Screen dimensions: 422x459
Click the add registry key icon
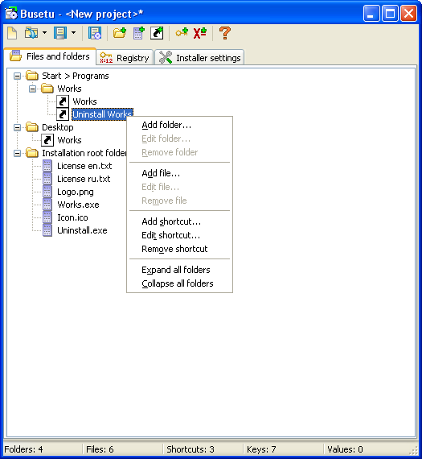(x=182, y=33)
